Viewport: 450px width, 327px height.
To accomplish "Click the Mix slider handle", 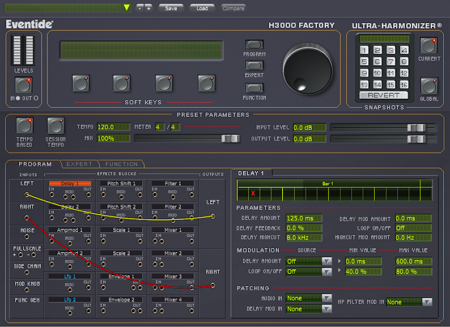I will coord(230,138).
